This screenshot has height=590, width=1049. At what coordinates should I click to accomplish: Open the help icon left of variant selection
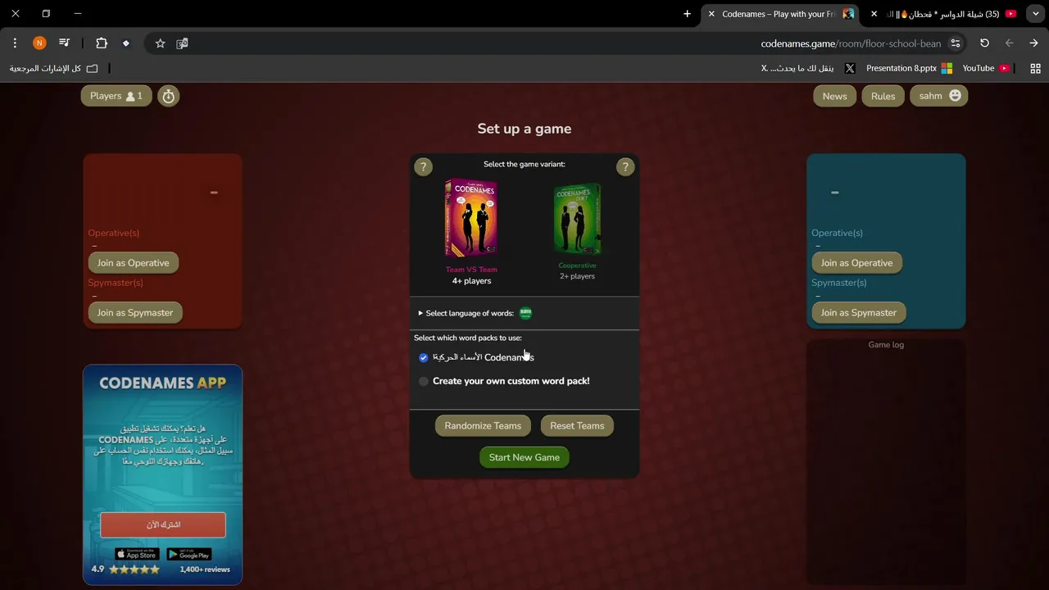(x=423, y=167)
